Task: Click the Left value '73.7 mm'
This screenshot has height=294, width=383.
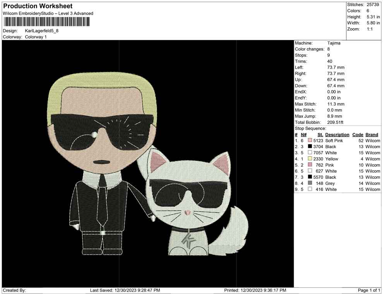Action: click(x=336, y=67)
